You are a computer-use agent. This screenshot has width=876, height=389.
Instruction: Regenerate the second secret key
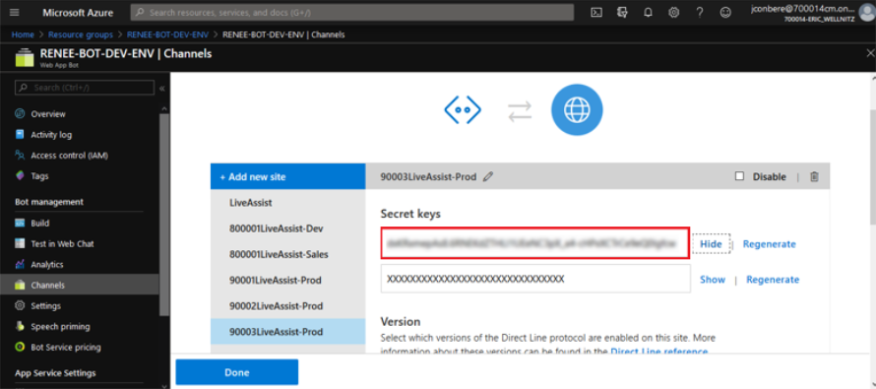click(773, 280)
